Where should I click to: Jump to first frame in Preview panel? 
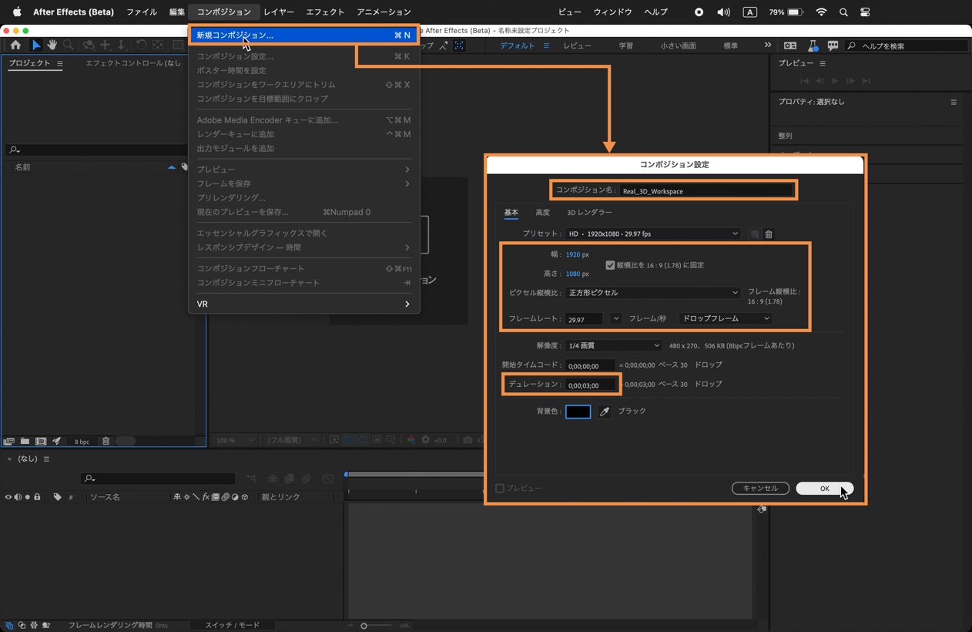(x=804, y=81)
